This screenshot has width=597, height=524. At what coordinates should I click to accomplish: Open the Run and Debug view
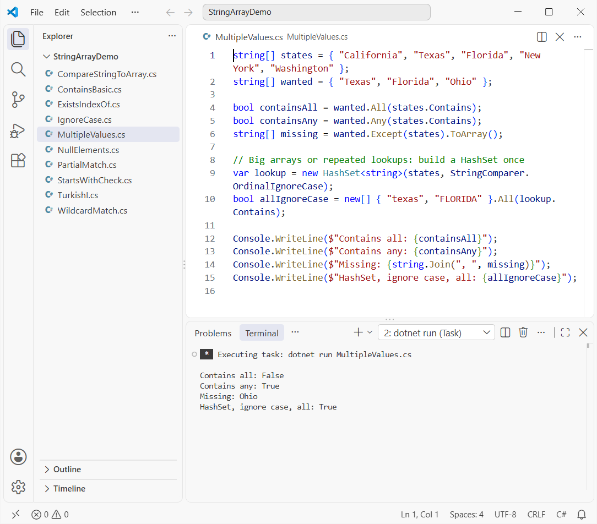[18, 130]
